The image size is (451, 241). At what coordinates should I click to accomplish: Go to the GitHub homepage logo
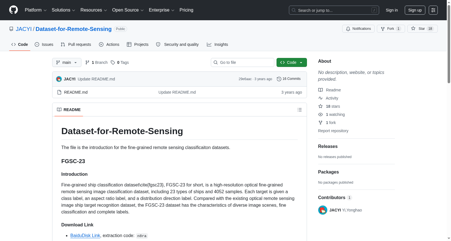[x=14, y=10]
